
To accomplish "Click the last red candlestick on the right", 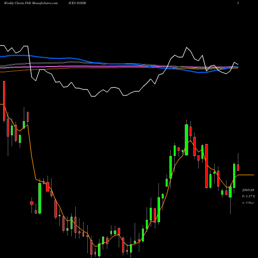I will pos(238,167).
